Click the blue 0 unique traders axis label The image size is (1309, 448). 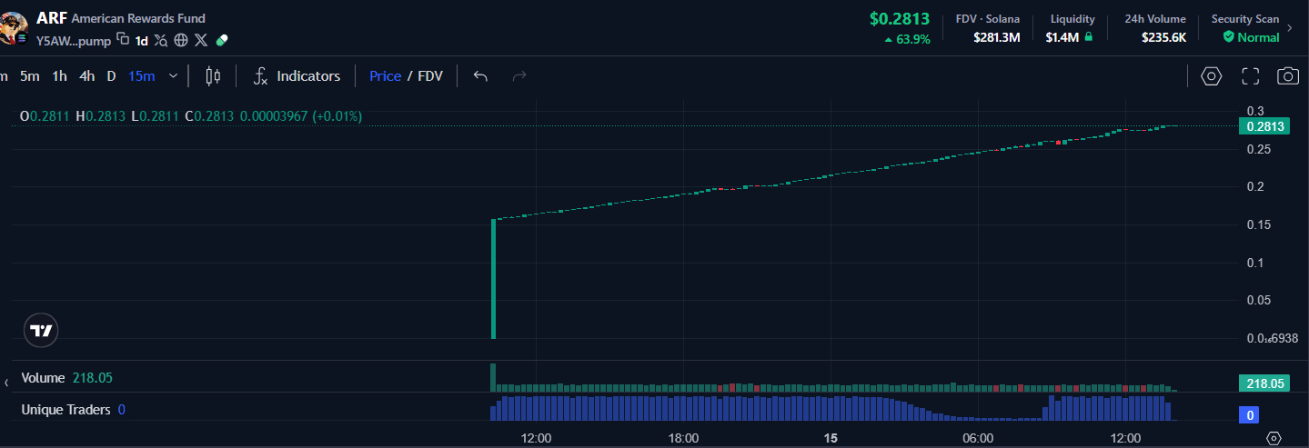[x=1250, y=415]
